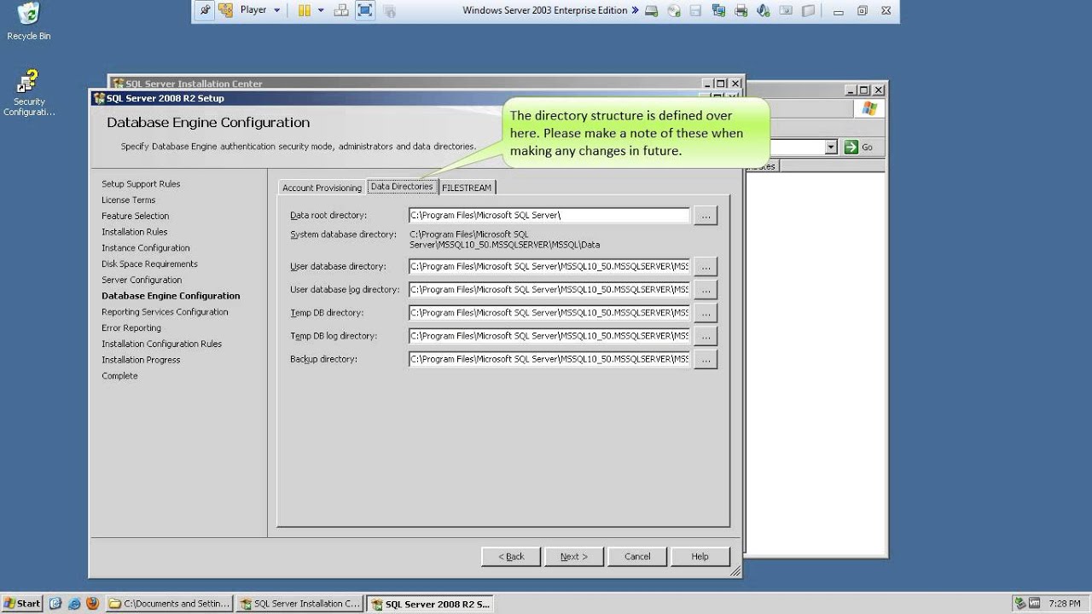Open the FILESTREAM tab
Screen dimensions: 1092x614
(467, 188)
